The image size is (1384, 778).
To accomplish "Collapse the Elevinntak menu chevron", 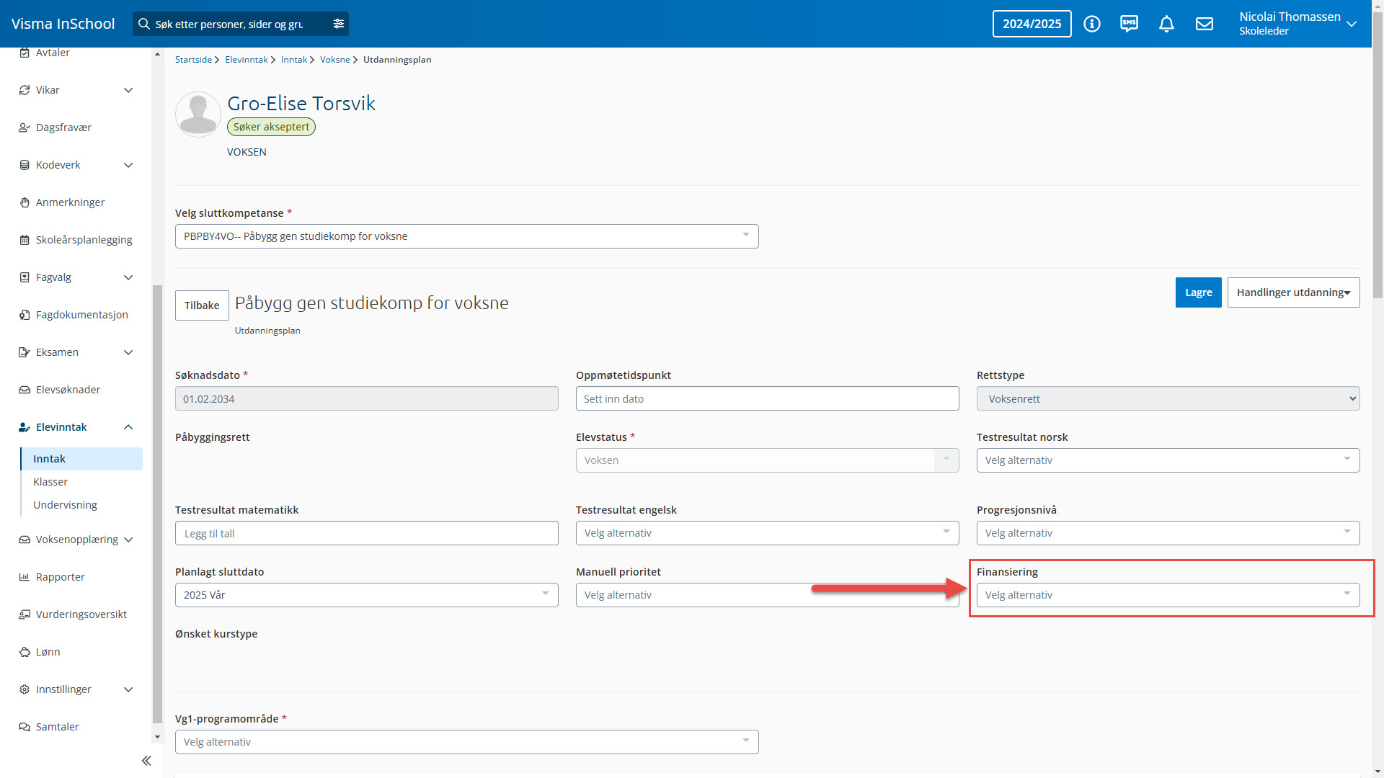I will pyautogui.click(x=128, y=427).
